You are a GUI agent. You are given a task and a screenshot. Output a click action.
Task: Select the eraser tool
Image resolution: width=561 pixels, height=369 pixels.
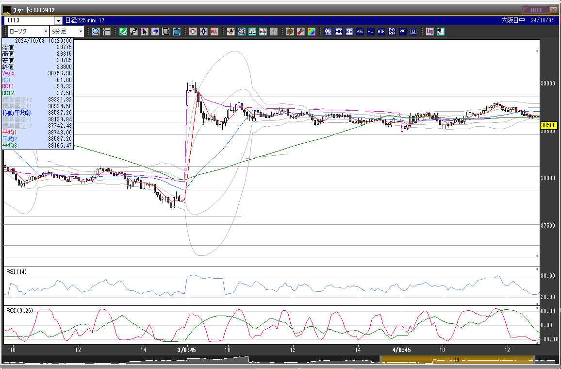pyautogui.click(x=155, y=32)
